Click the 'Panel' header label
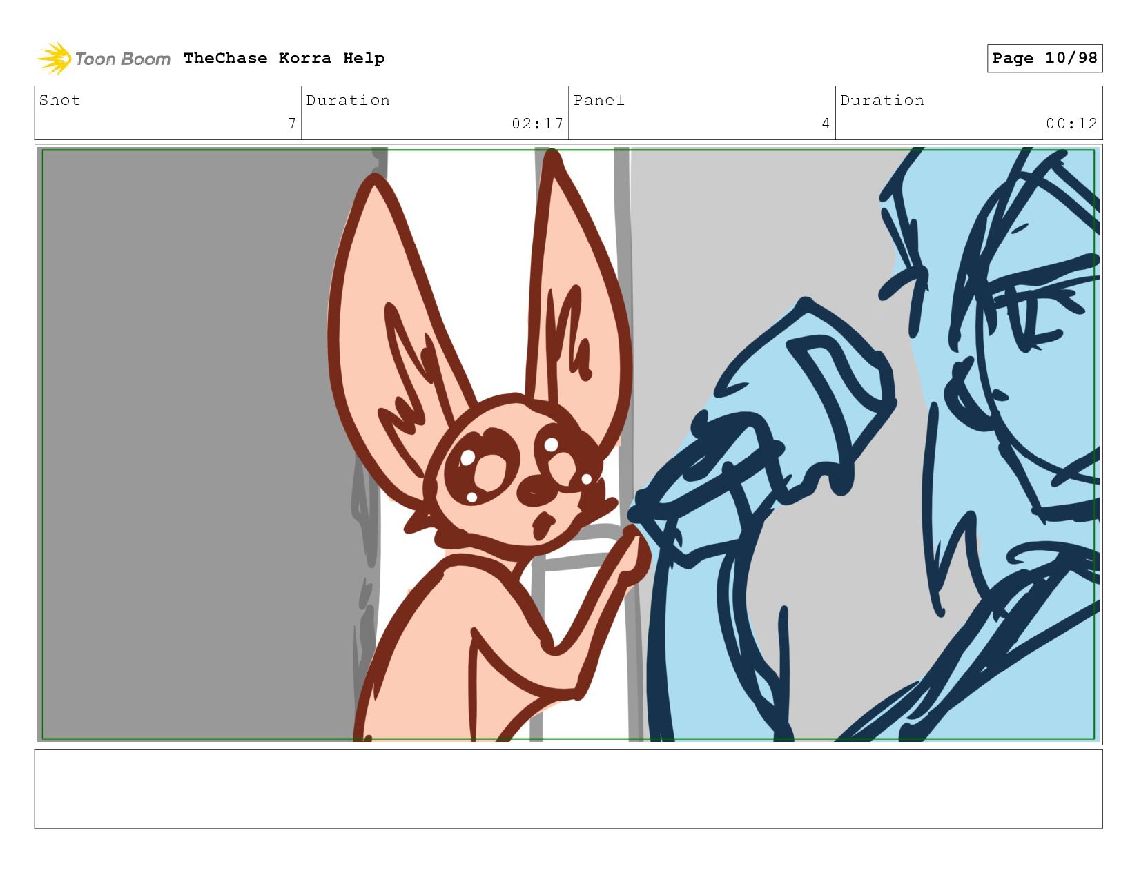 pyautogui.click(x=599, y=100)
